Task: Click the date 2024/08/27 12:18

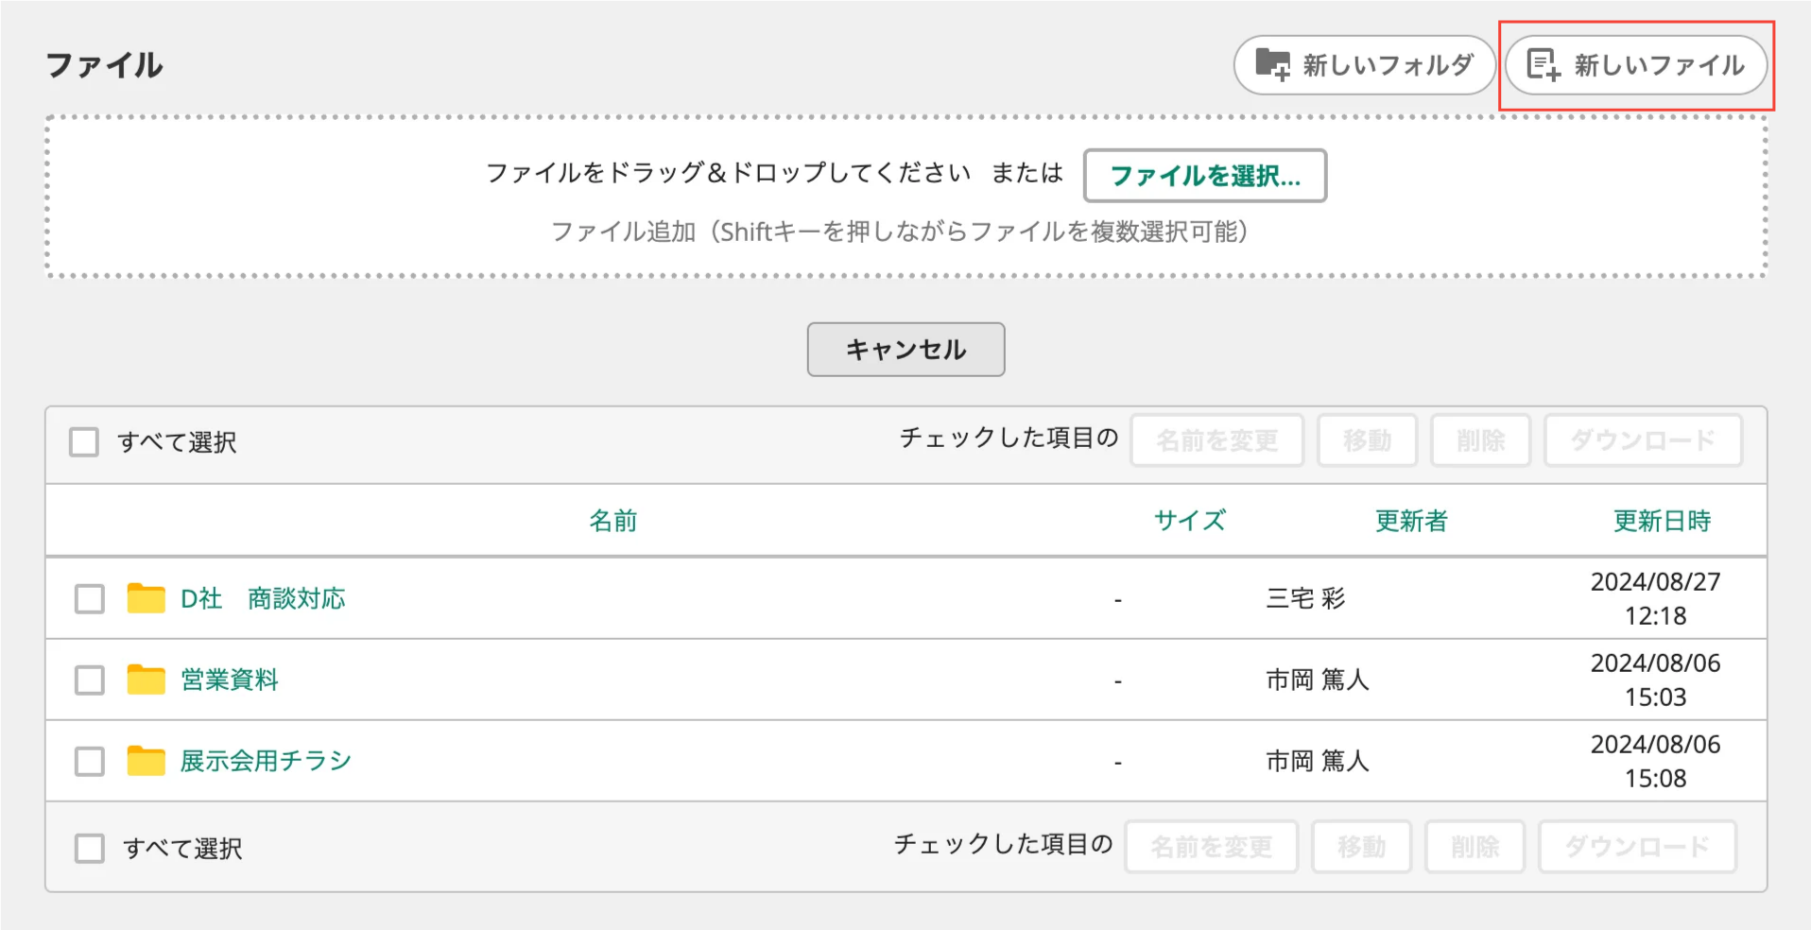Action: (1656, 598)
